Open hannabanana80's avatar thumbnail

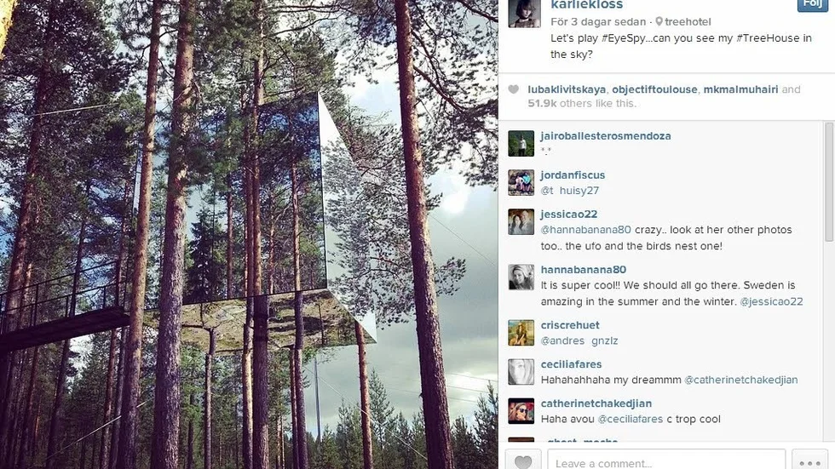coord(521,277)
